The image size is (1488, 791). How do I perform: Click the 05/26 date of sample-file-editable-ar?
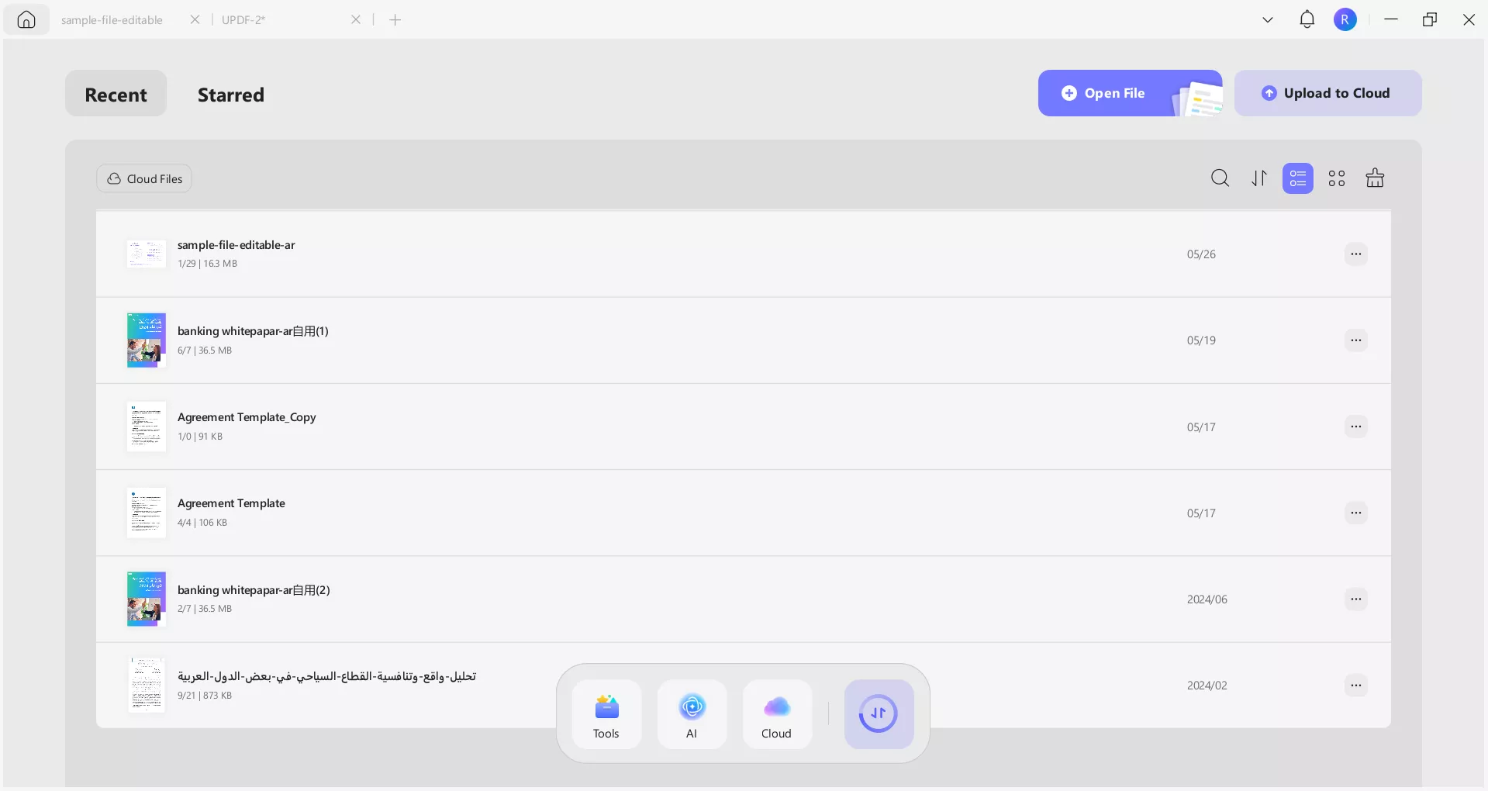(1201, 254)
